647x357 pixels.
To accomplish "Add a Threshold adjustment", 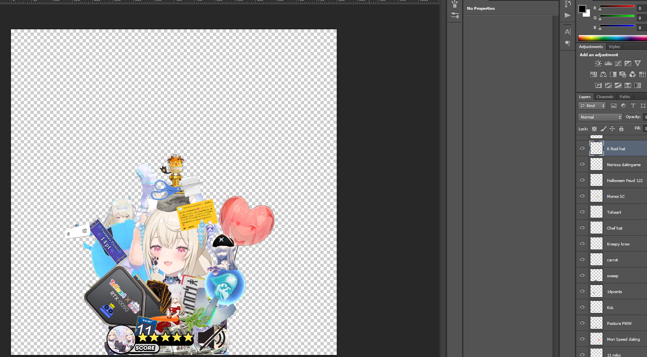I will coord(618,85).
